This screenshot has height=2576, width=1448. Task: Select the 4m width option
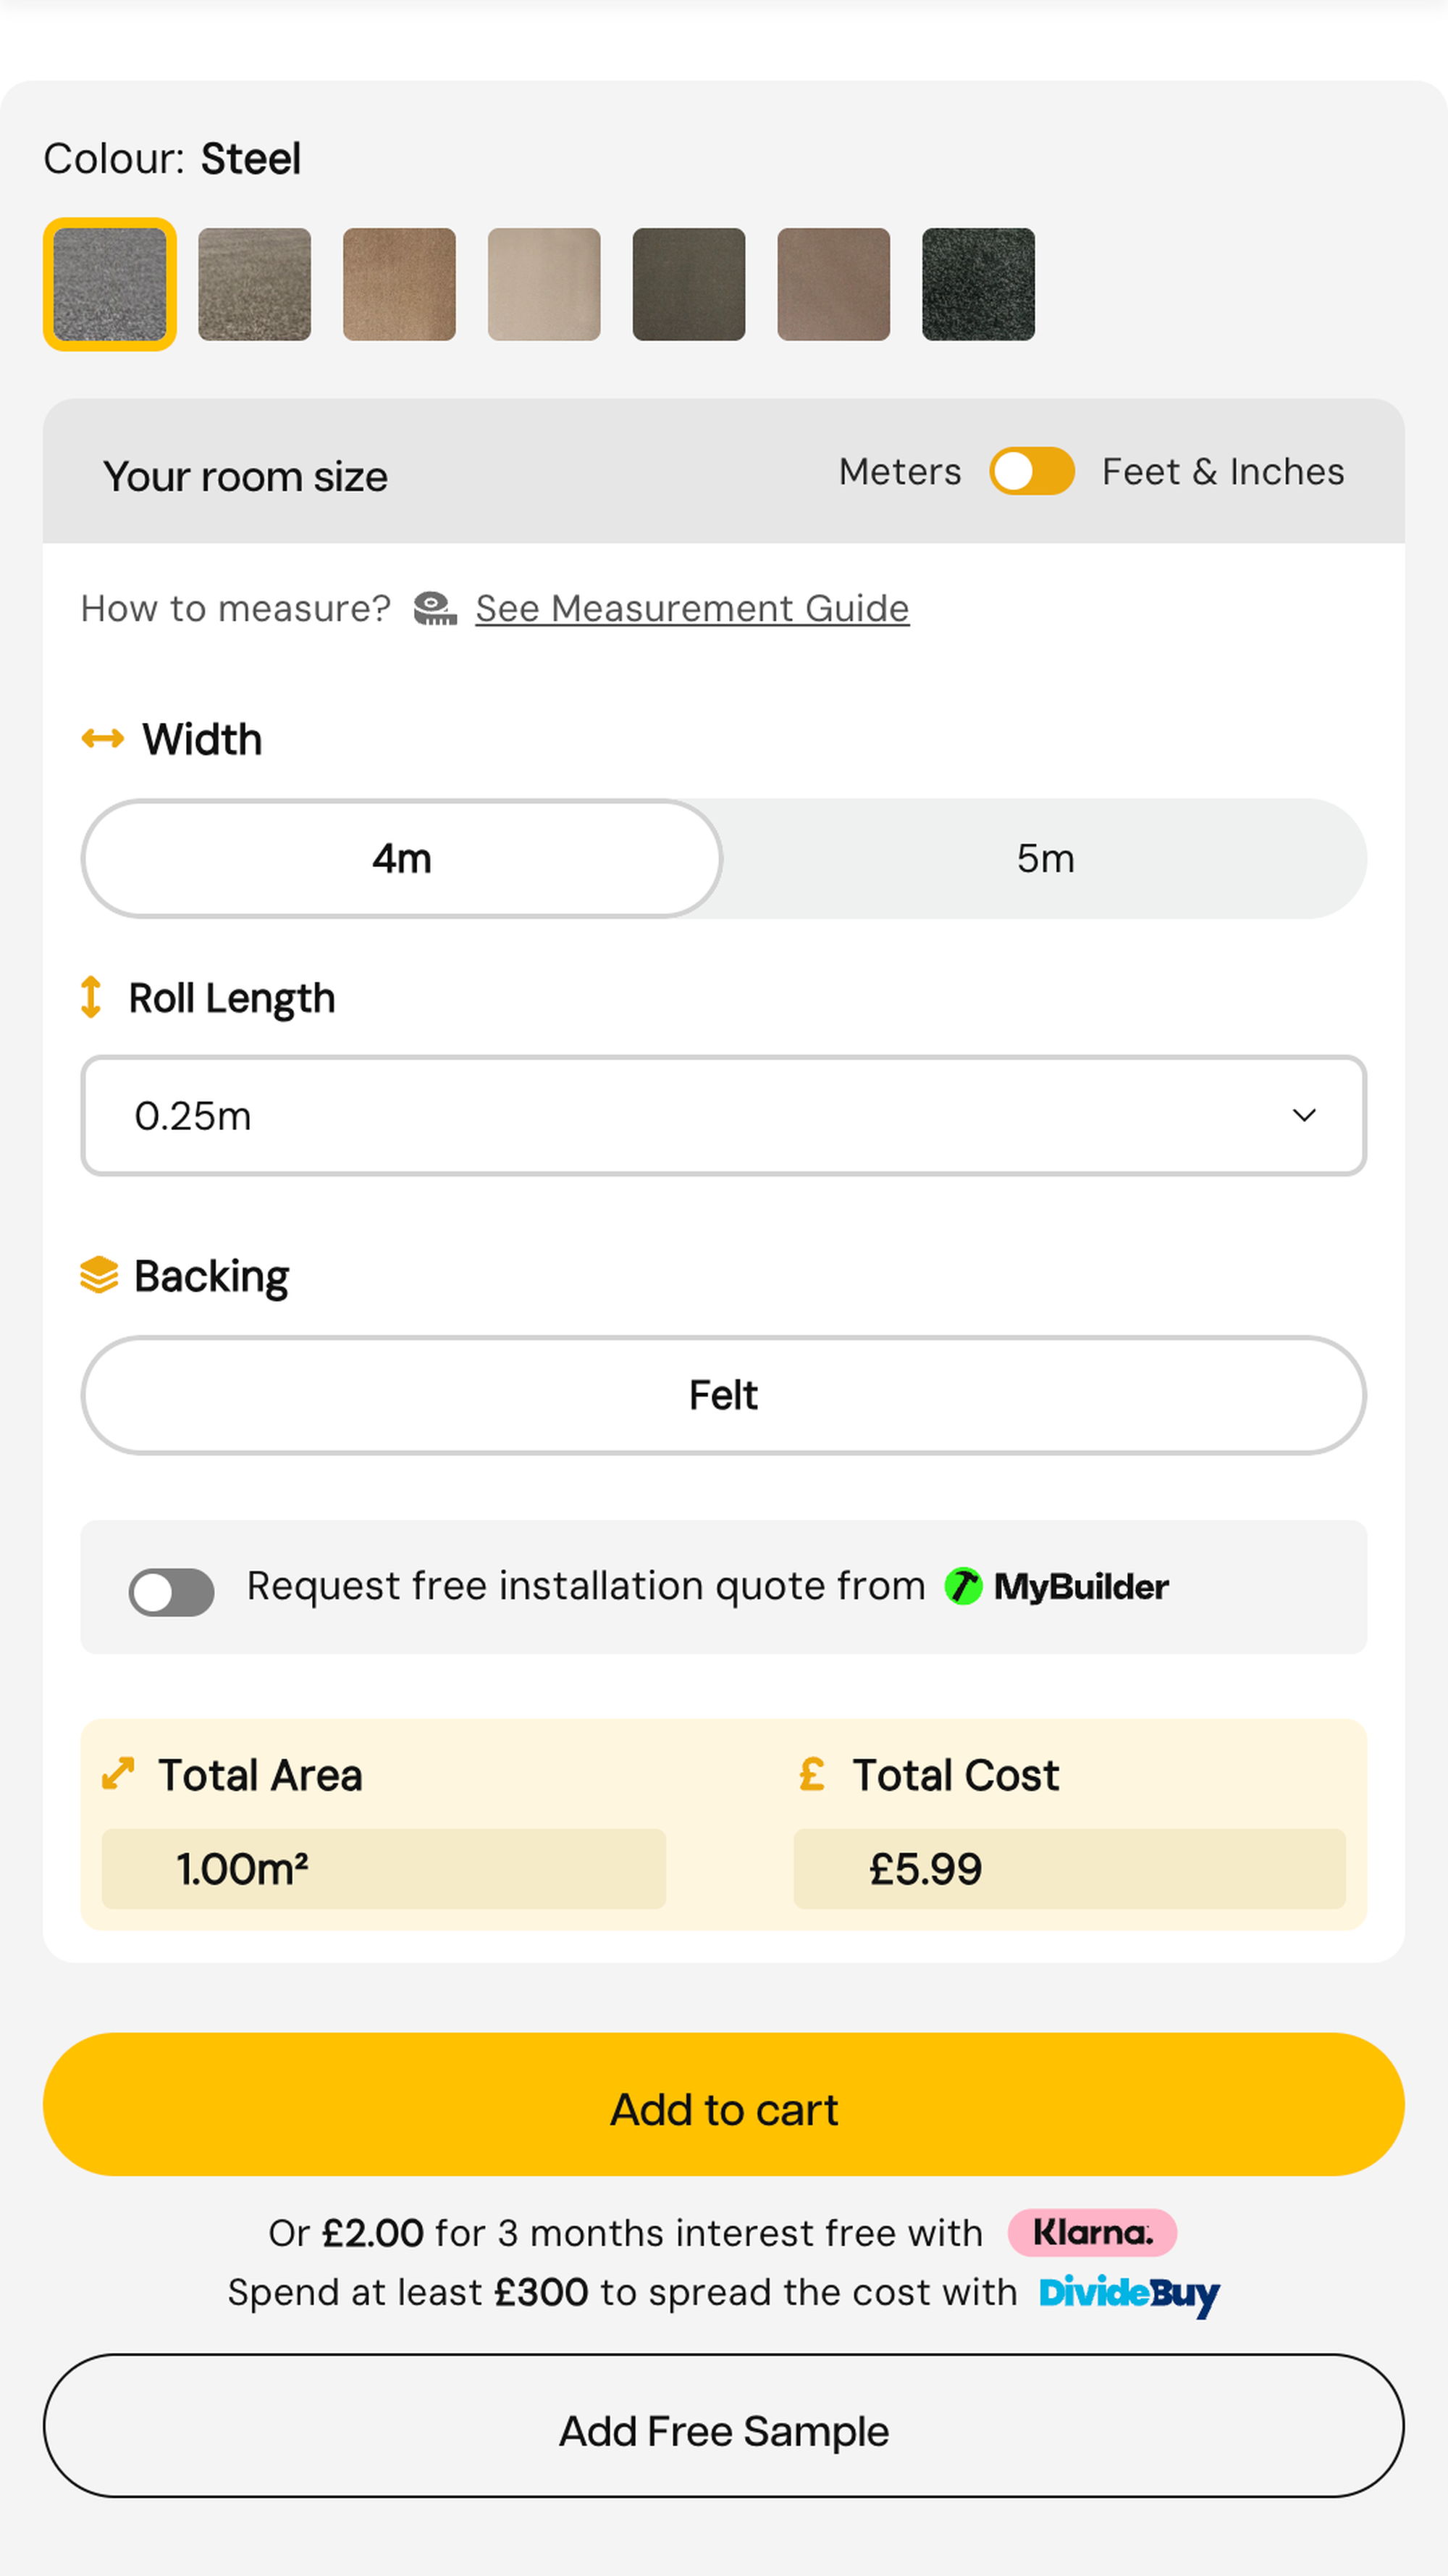402,858
